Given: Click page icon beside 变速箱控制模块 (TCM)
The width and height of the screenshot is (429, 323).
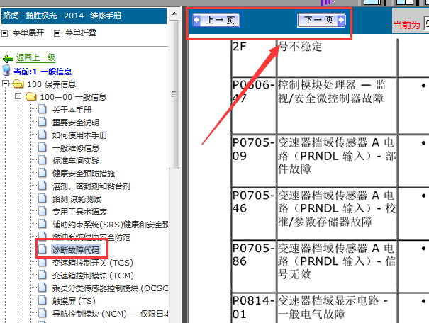Looking at the screenshot, I should (42, 275).
